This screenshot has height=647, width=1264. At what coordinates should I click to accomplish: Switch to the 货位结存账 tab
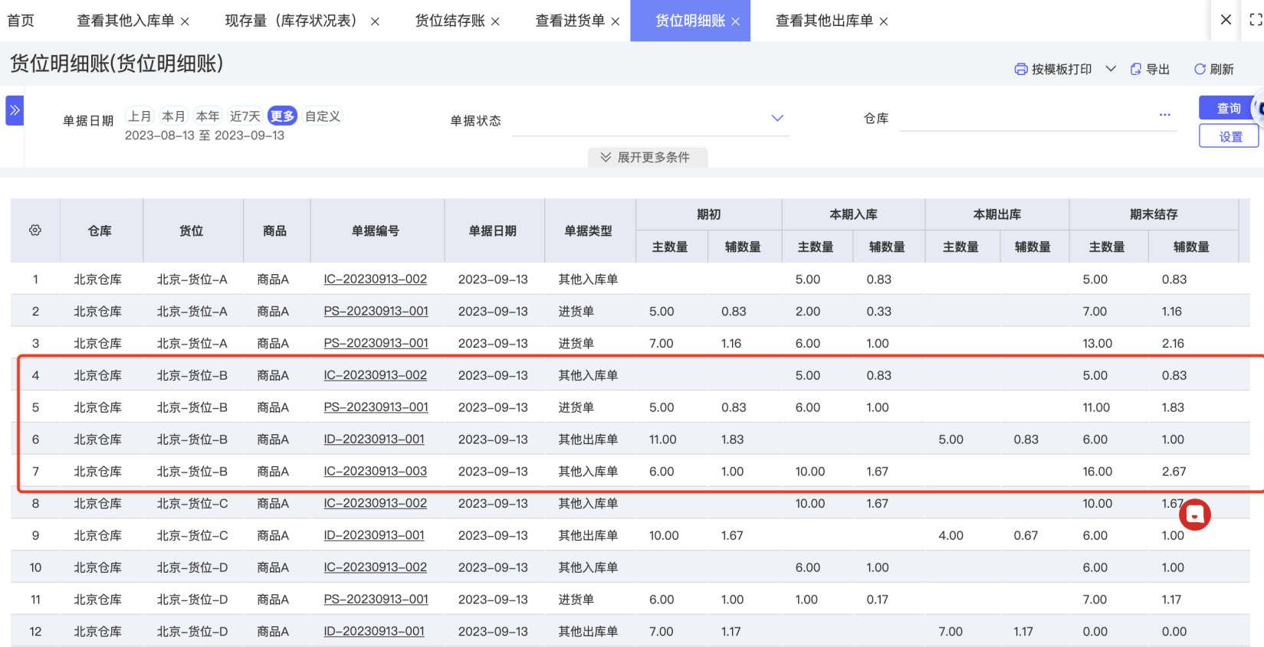point(450,21)
